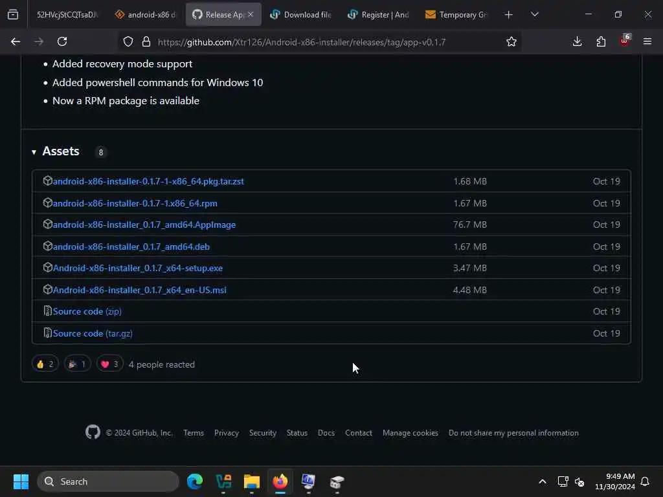Switch to Download file tab
This screenshot has height=497, width=663.
(301, 14)
